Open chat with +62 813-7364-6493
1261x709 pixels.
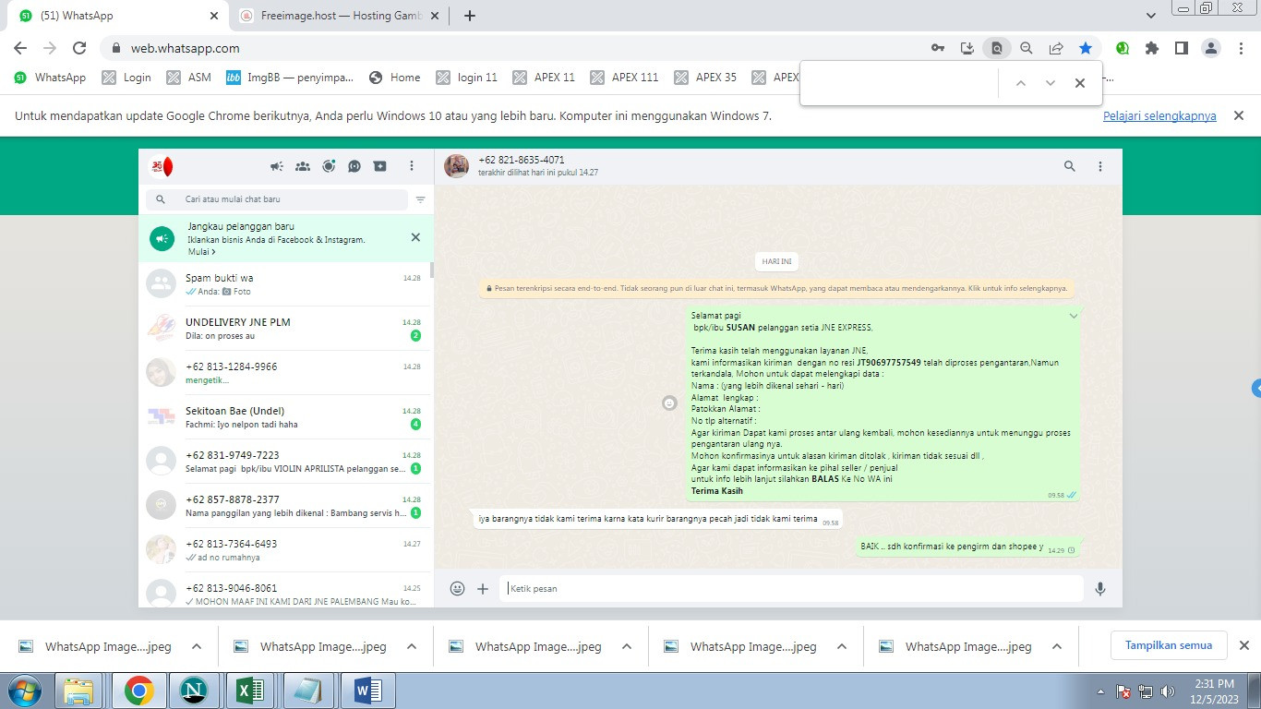[x=284, y=549]
